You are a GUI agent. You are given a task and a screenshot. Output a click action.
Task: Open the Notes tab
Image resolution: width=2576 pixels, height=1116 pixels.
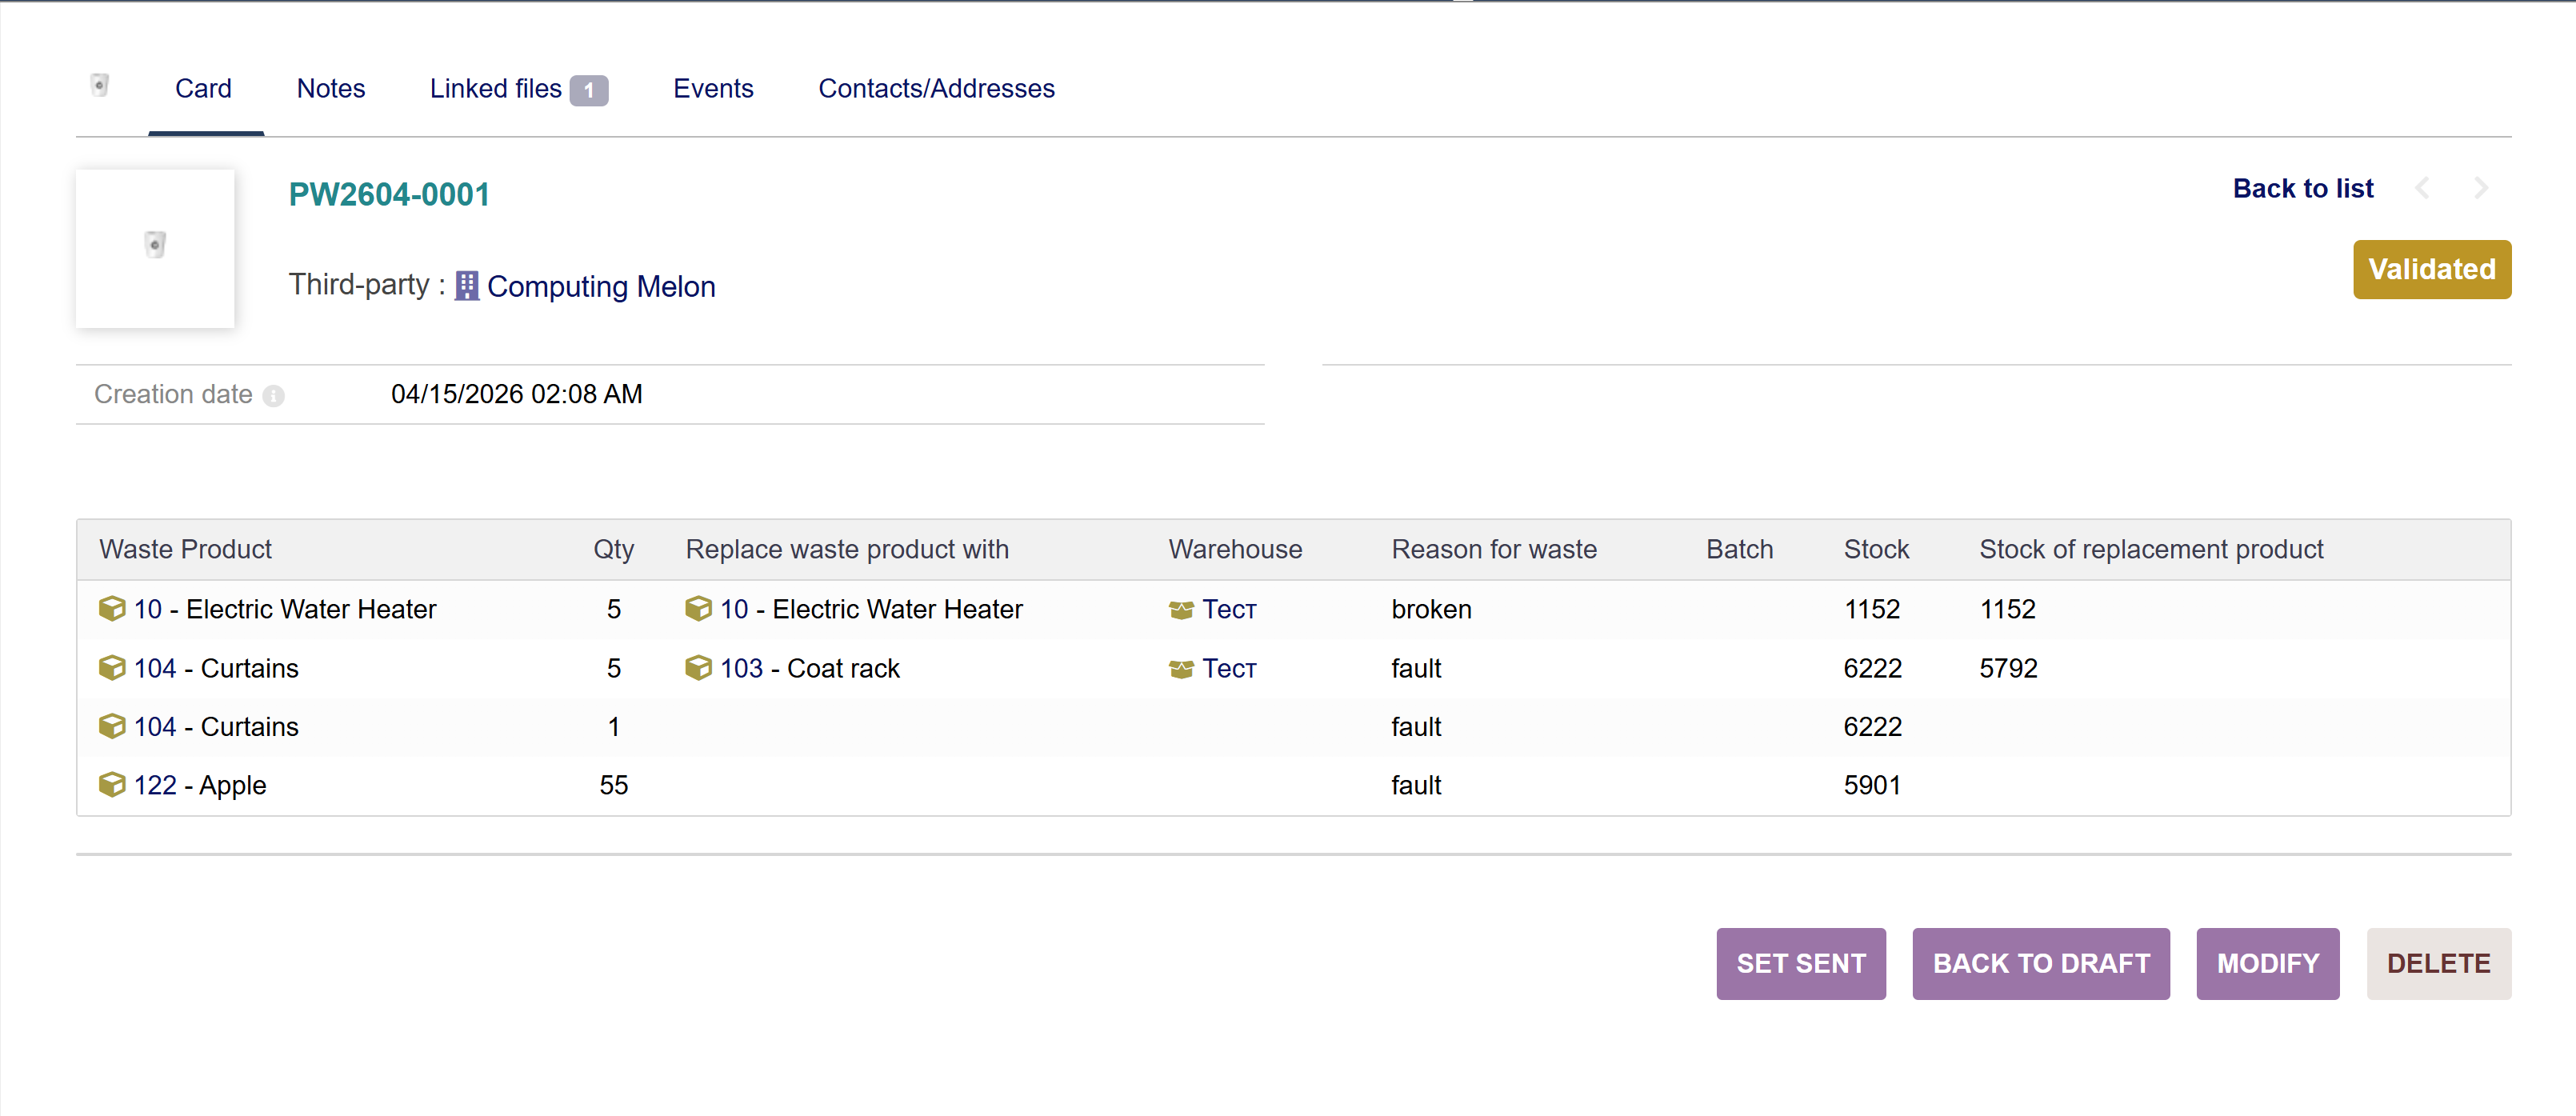click(331, 89)
